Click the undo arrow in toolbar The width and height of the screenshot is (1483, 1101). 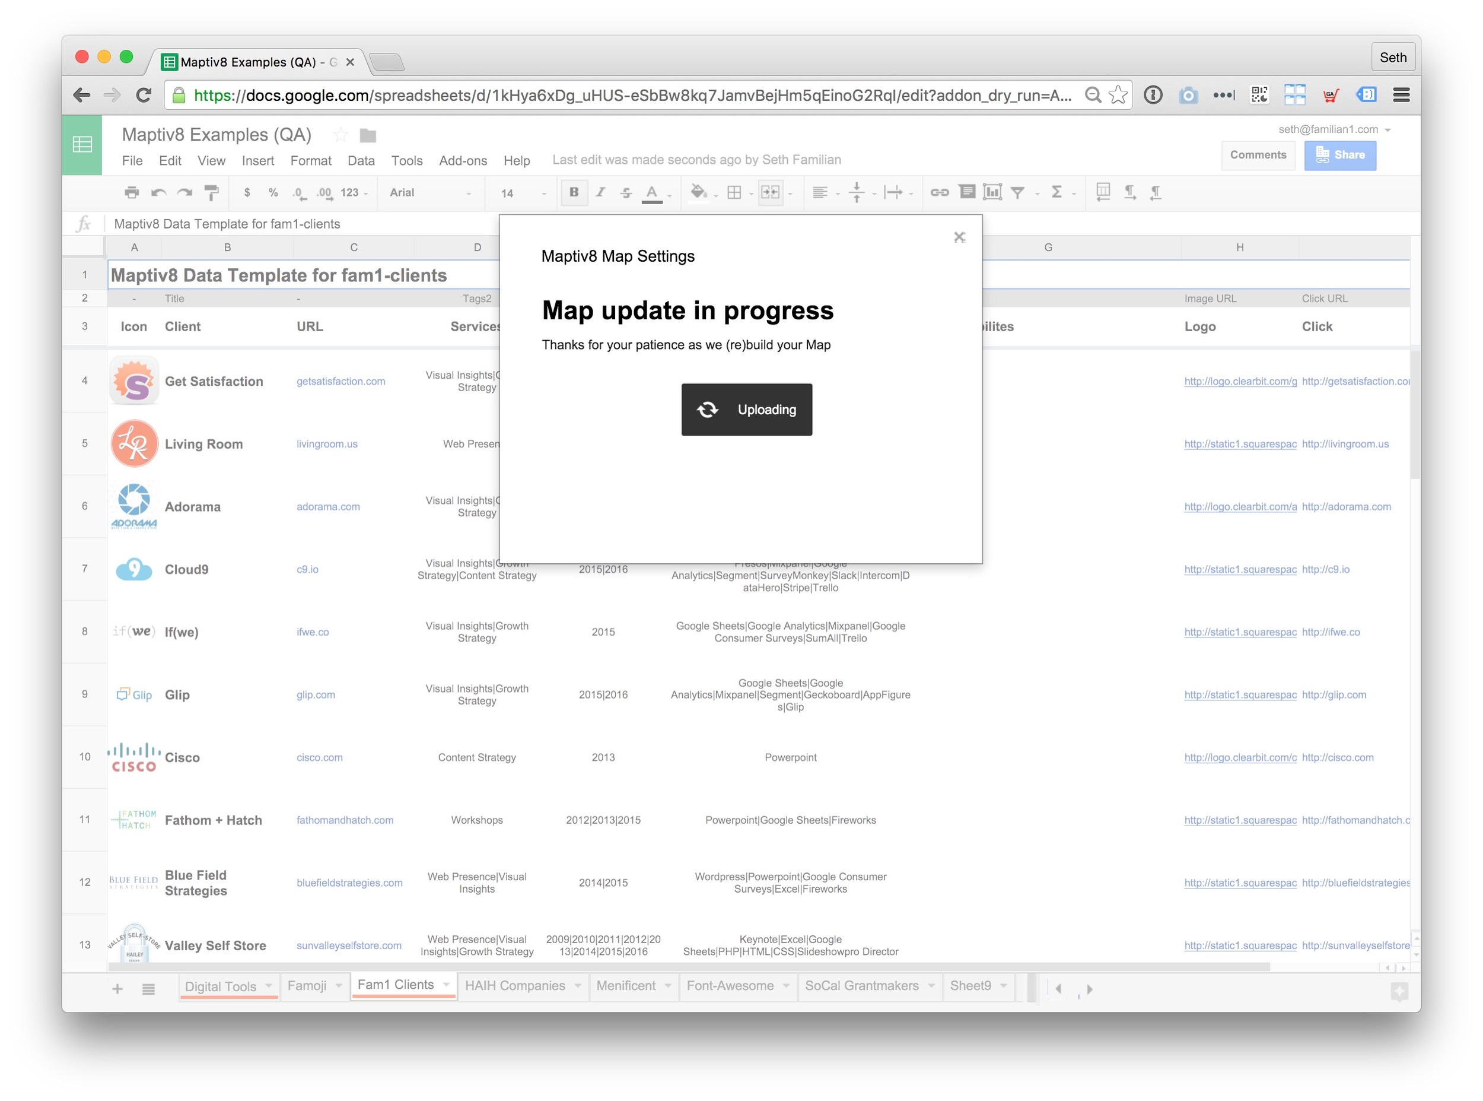(x=158, y=193)
